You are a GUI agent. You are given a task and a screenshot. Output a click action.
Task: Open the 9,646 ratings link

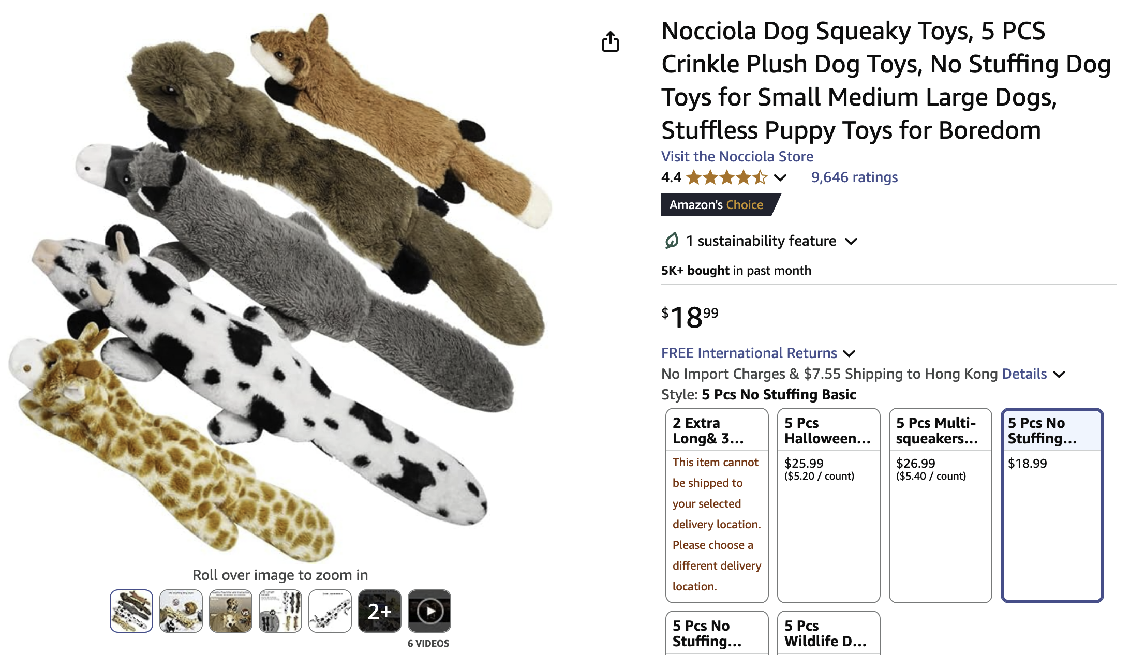854,177
